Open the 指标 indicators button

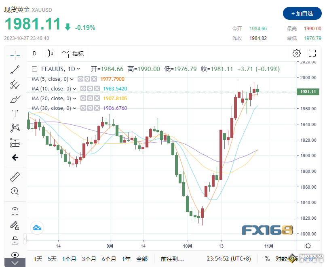(73, 53)
